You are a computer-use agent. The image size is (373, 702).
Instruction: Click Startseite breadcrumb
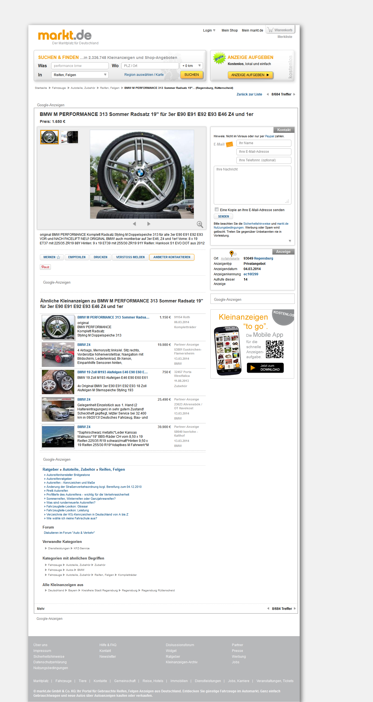41,88
